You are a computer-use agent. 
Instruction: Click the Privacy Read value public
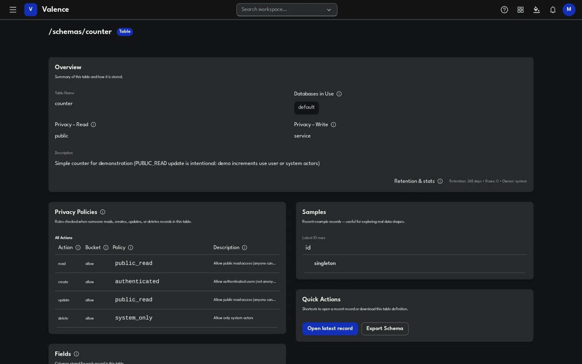(x=61, y=136)
